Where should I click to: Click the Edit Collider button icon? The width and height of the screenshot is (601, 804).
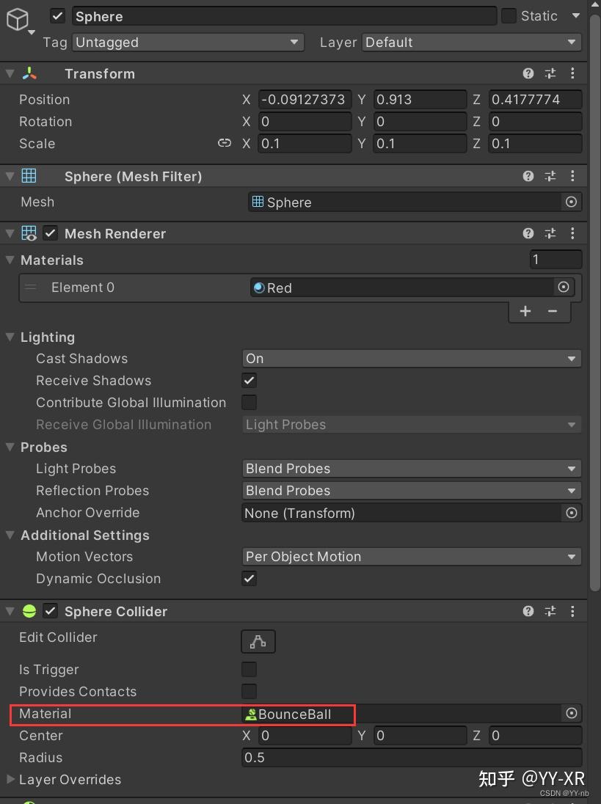click(258, 641)
